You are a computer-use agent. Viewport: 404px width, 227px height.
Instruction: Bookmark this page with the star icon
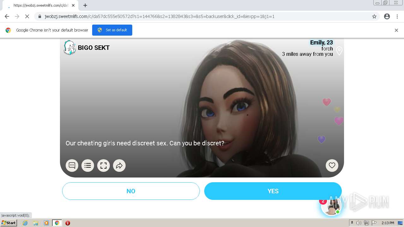click(x=374, y=16)
